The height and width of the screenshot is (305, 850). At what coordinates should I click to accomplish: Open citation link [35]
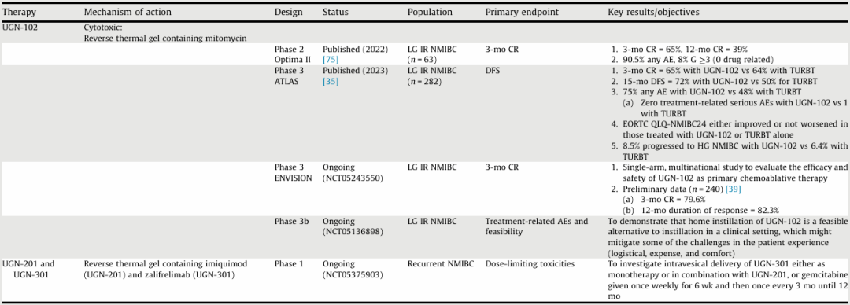pyautogui.click(x=330, y=81)
